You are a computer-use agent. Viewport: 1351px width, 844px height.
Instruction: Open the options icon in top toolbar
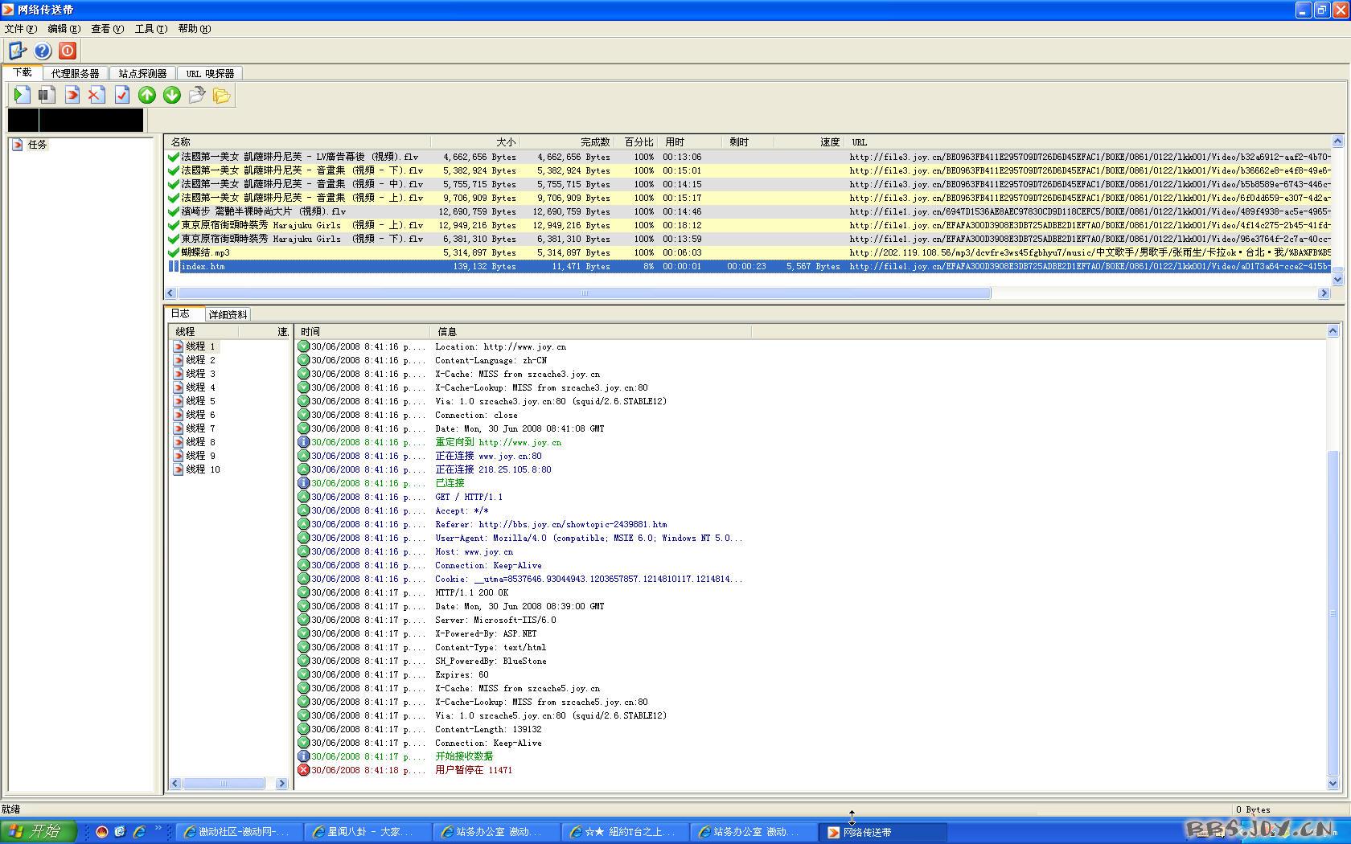click(x=18, y=51)
